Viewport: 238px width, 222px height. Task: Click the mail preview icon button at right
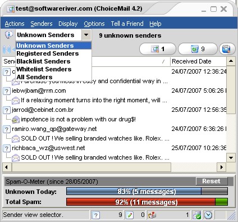pyautogui.click(x=227, y=49)
